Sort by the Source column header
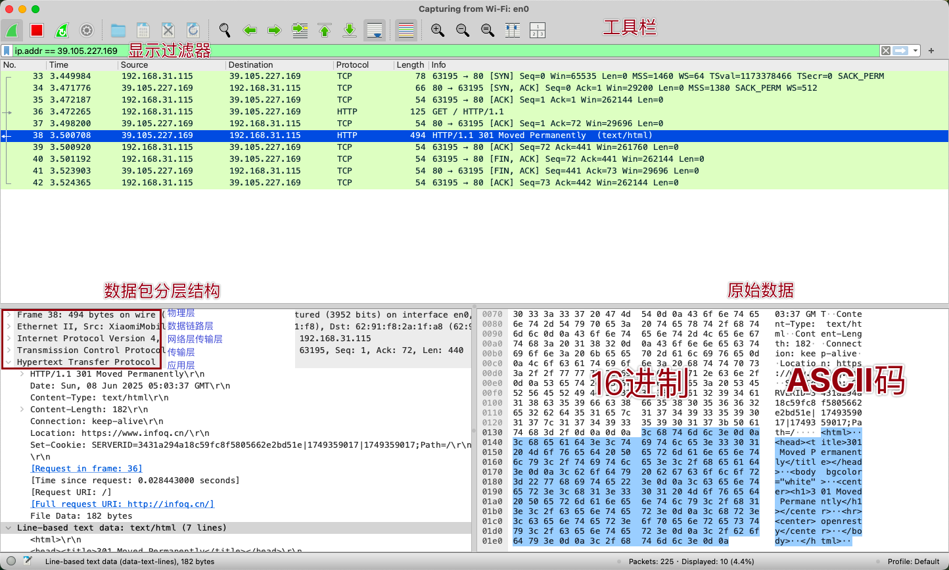This screenshot has height=570, width=949. [172, 65]
